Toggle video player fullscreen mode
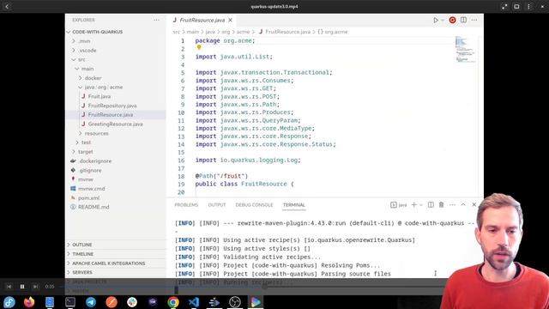549x309 pixels. pos(504,6)
